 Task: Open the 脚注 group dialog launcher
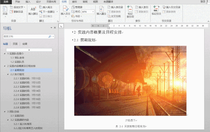[58, 21]
